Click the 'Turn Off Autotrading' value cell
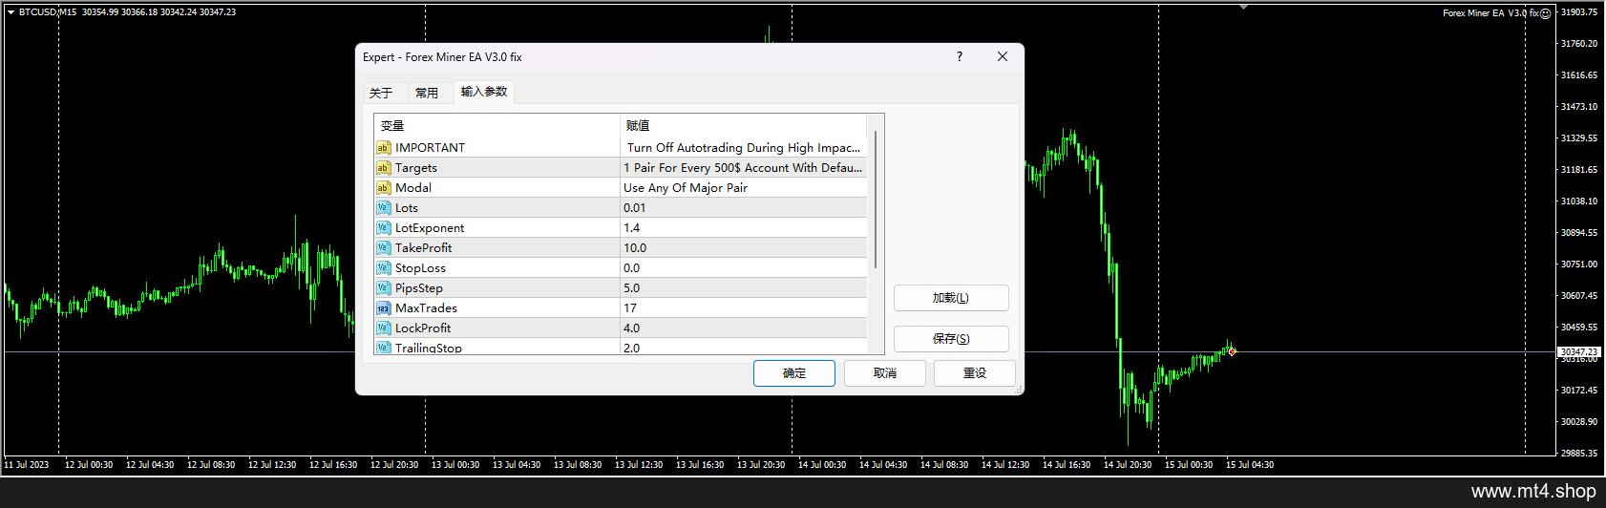This screenshot has height=508, width=1606. tap(744, 148)
